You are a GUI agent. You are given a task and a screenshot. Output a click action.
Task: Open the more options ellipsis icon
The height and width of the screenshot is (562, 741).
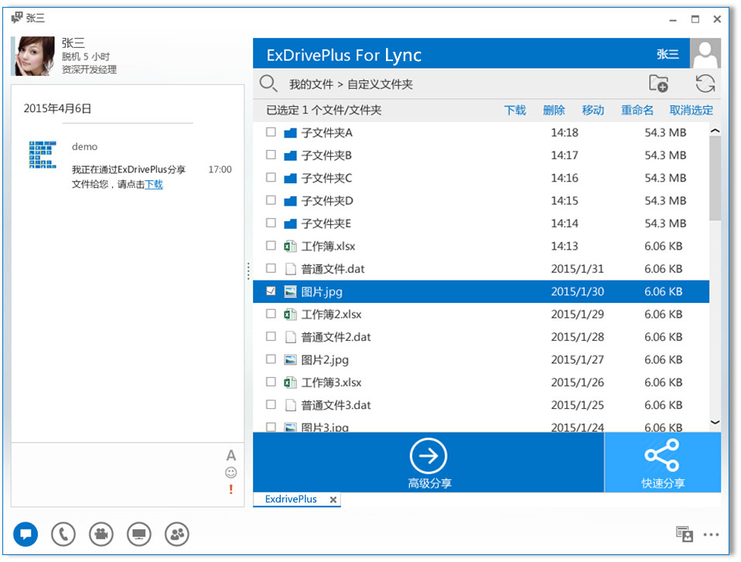click(711, 535)
